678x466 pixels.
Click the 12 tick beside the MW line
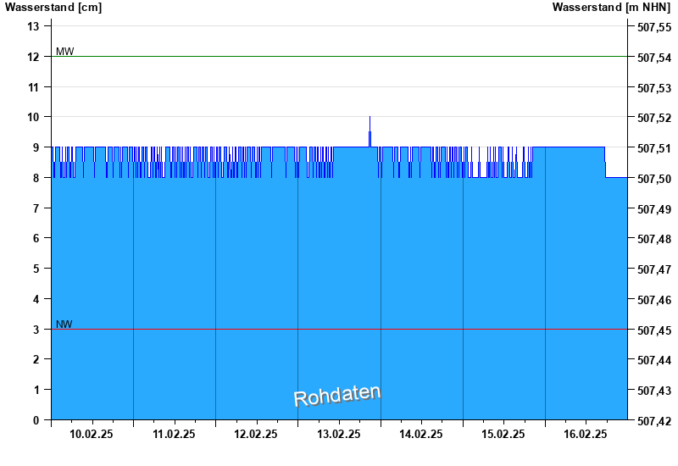coord(34,57)
